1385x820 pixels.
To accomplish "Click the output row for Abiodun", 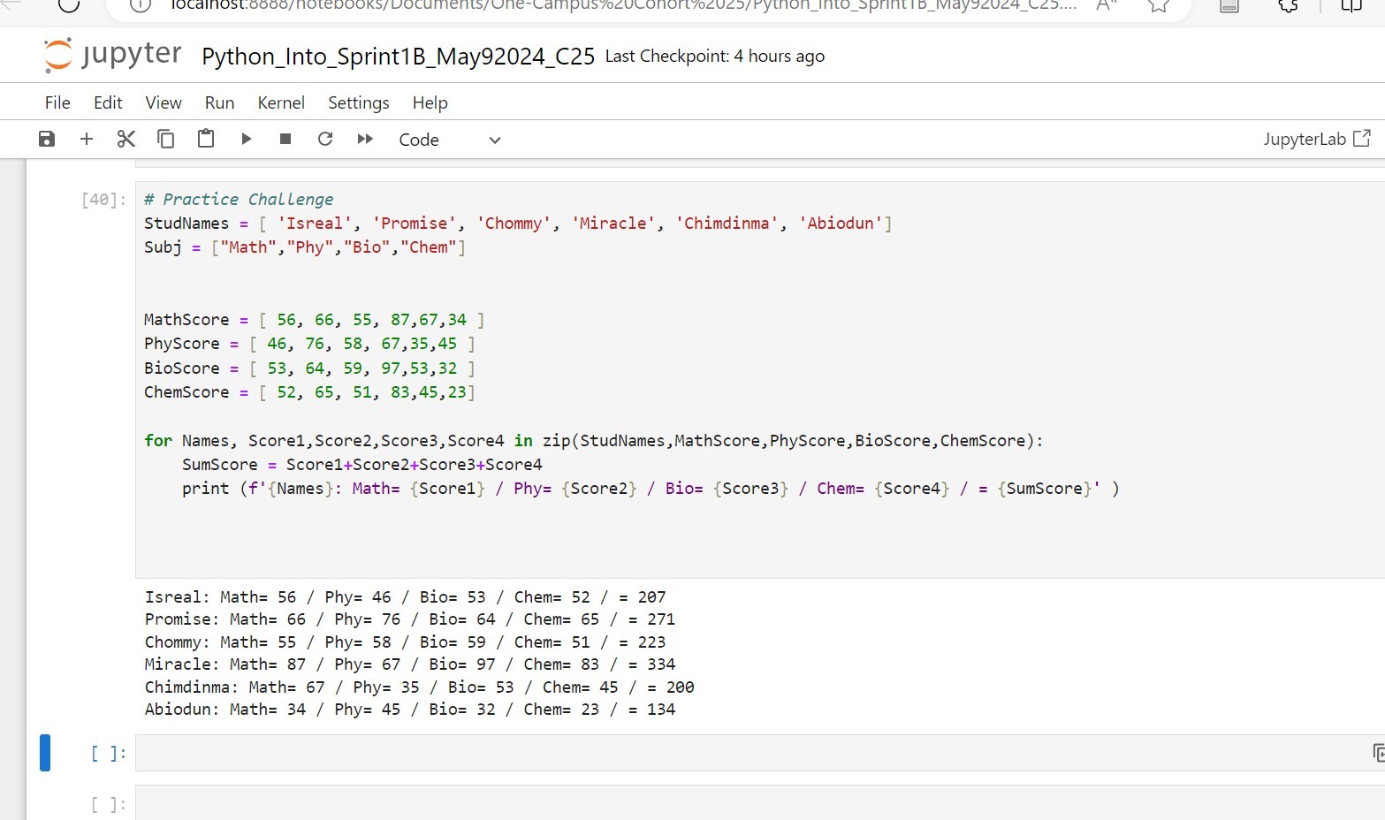I will click(x=410, y=710).
